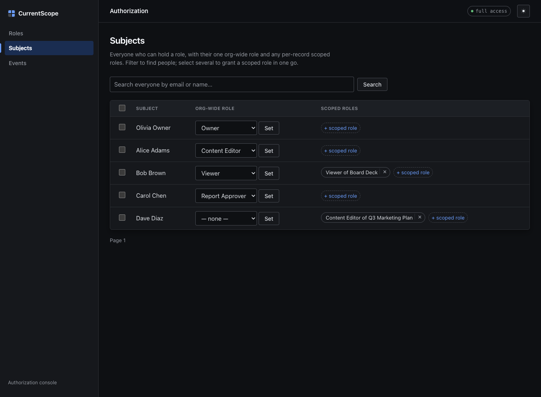Click Set for Dave Diaz
The image size is (541, 397).
(x=269, y=219)
